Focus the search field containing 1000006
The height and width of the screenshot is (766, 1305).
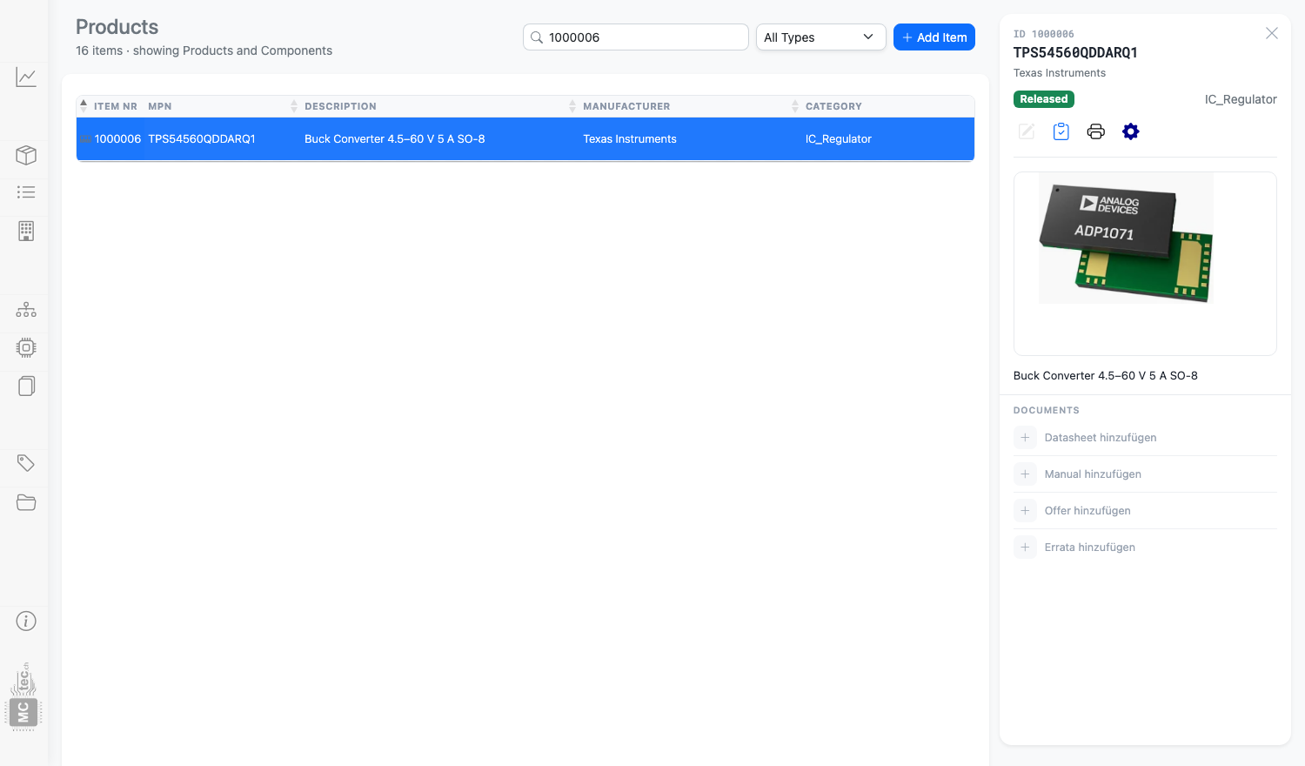635,37
